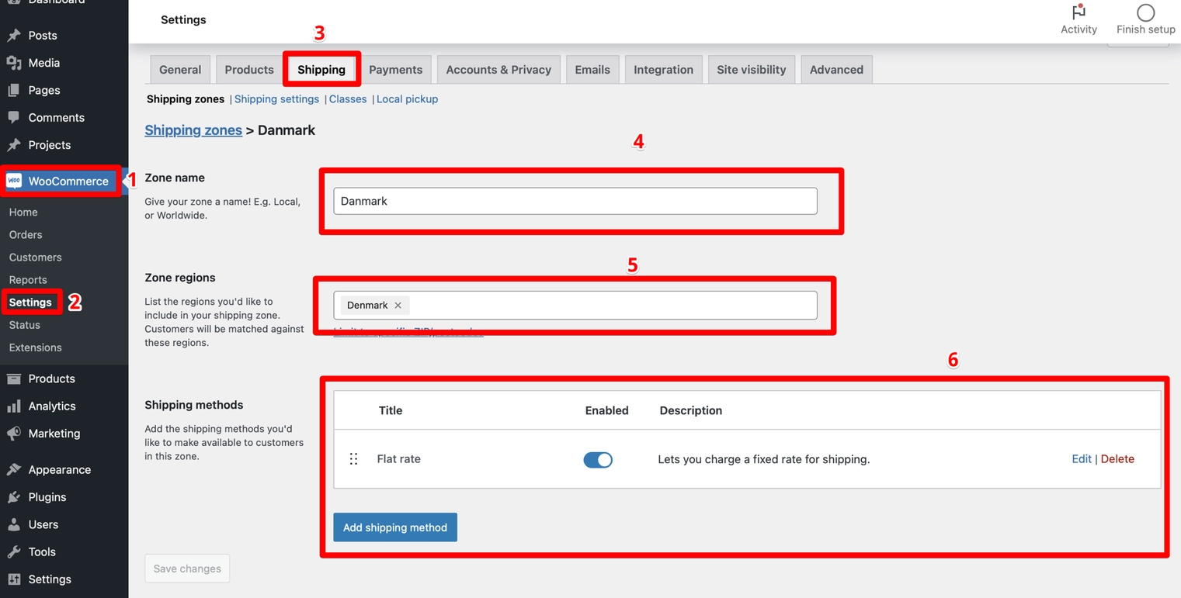Open Posts via the pin icon
1181x598 pixels.
(x=13, y=36)
